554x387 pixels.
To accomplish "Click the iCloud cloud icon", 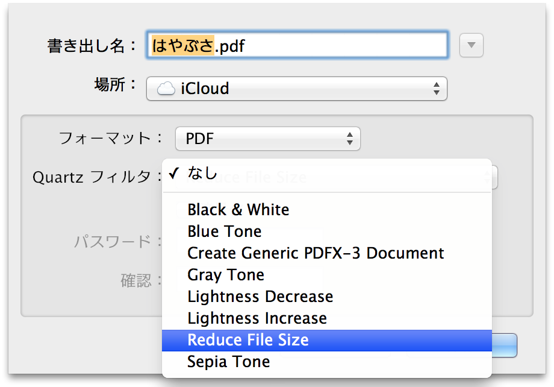I will coord(166,89).
